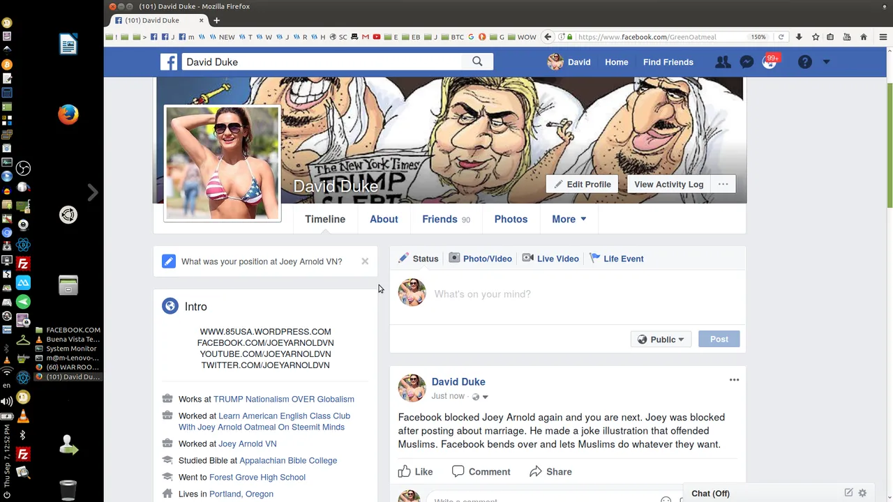This screenshot has width=893, height=502.
Task: Click the reload page button in URL bar
Action: tap(781, 37)
